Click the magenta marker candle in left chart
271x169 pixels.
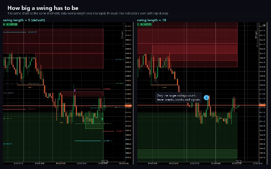click(75, 90)
